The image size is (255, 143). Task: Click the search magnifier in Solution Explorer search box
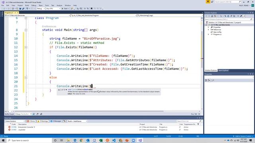(251, 19)
